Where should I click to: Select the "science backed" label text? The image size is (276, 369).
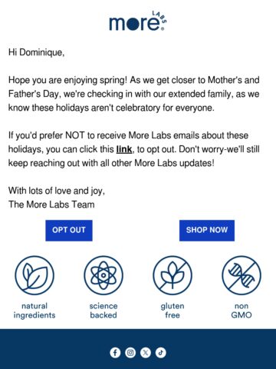pyautogui.click(x=103, y=311)
